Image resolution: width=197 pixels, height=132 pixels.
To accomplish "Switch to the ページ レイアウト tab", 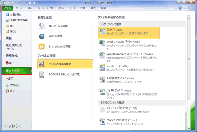I will (x=46, y=8).
